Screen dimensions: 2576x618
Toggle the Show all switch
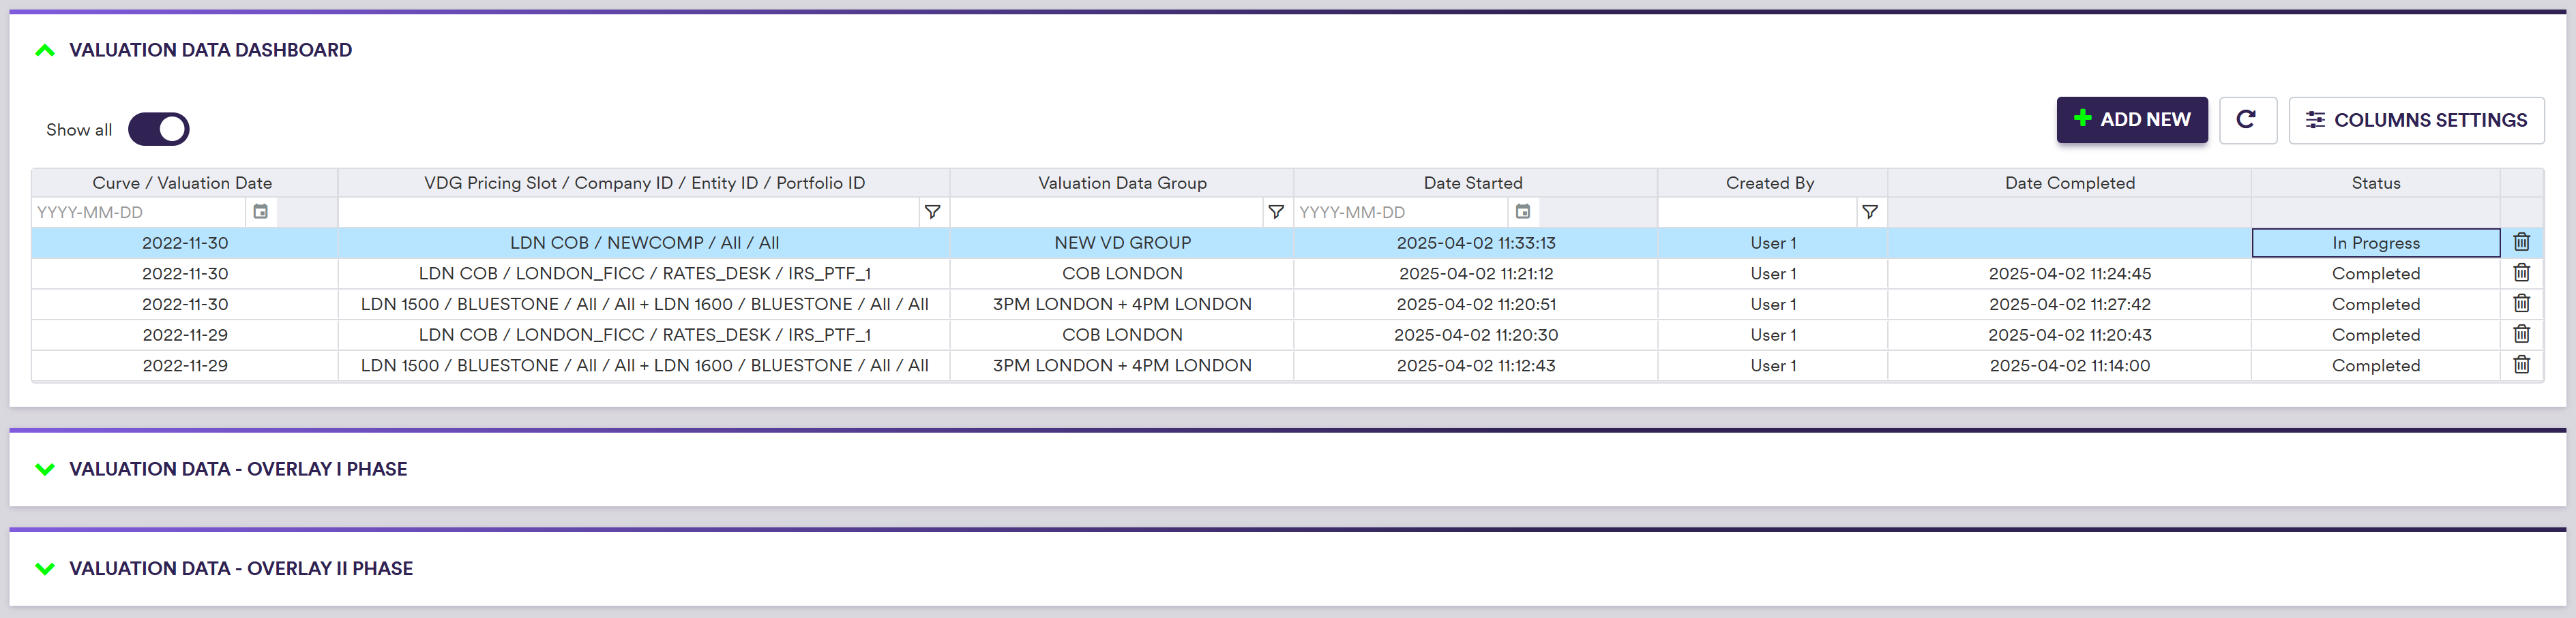(x=159, y=129)
